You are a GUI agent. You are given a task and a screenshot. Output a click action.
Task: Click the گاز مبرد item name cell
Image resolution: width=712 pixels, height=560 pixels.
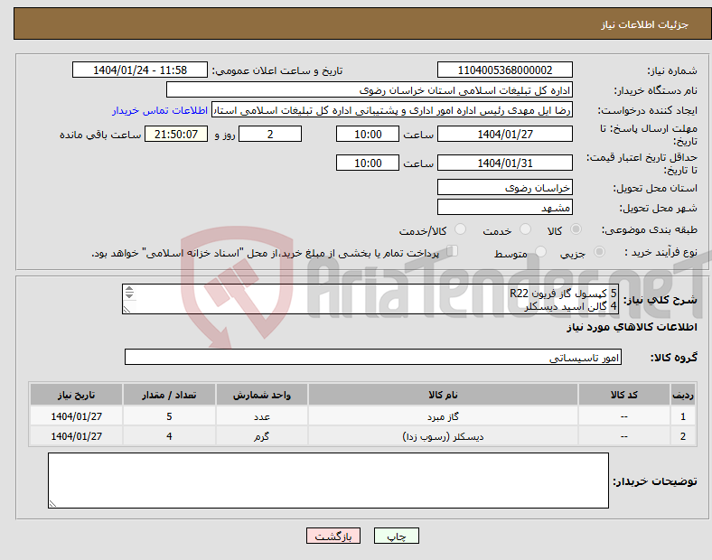click(443, 415)
